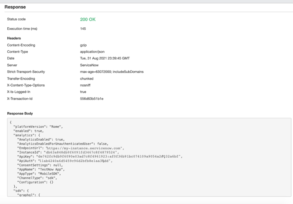Select the max-age=63072000 header value
The height and width of the screenshot is (204, 293).
click(x=112, y=72)
